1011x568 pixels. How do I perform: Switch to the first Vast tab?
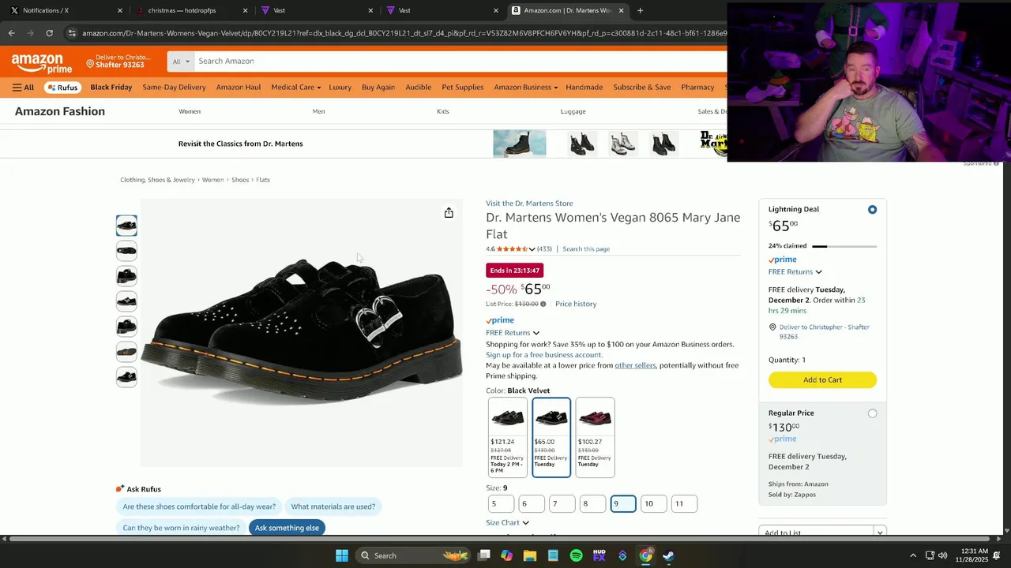click(316, 11)
